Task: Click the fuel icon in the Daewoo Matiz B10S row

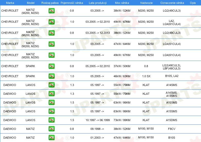Action: click(51, 138)
